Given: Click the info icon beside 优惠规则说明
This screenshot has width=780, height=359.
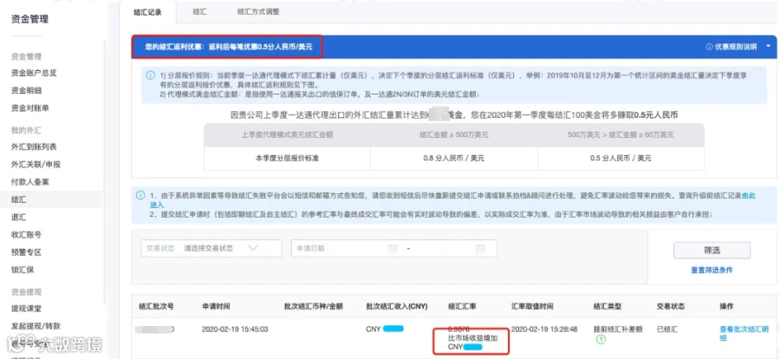Looking at the screenshot, I should (x=709, y=47).
